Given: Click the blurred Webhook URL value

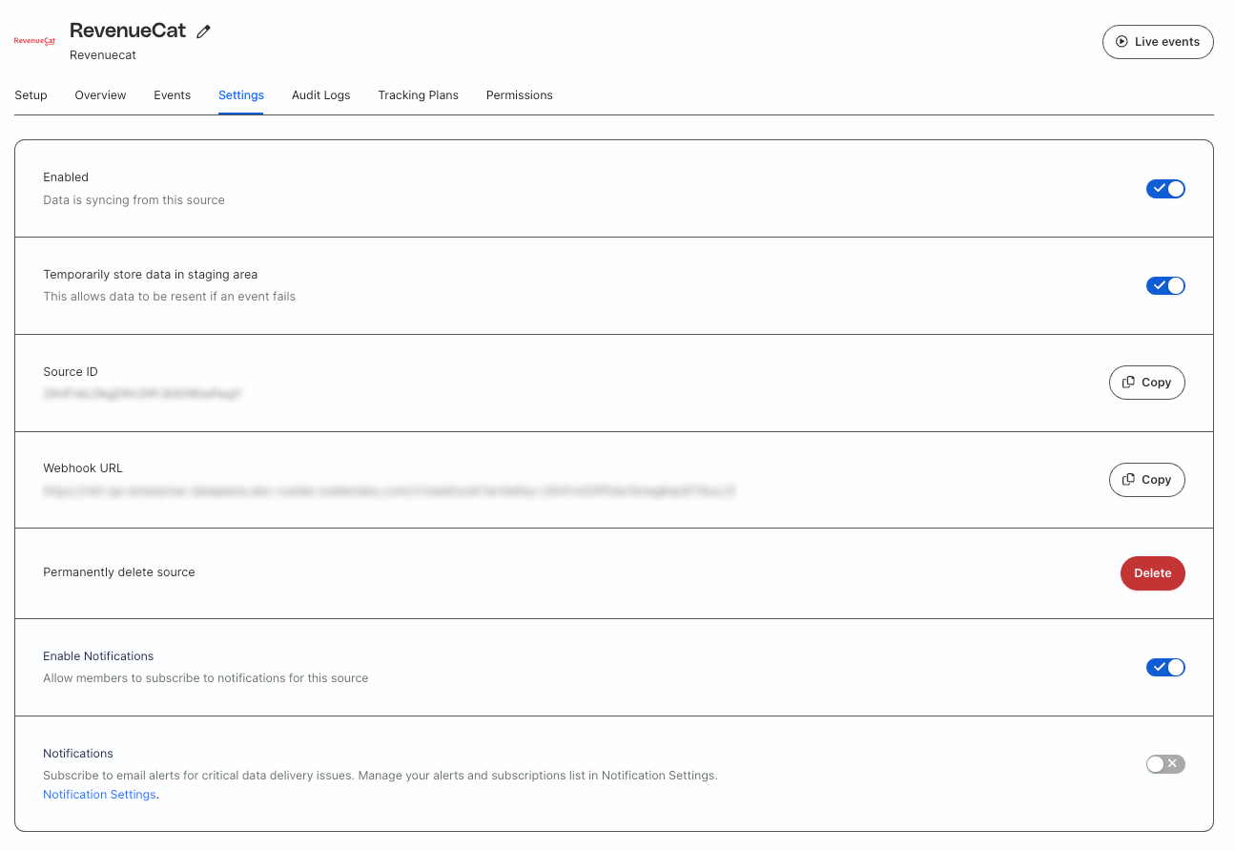Looking at the screenshot, I should coord(389,491).
